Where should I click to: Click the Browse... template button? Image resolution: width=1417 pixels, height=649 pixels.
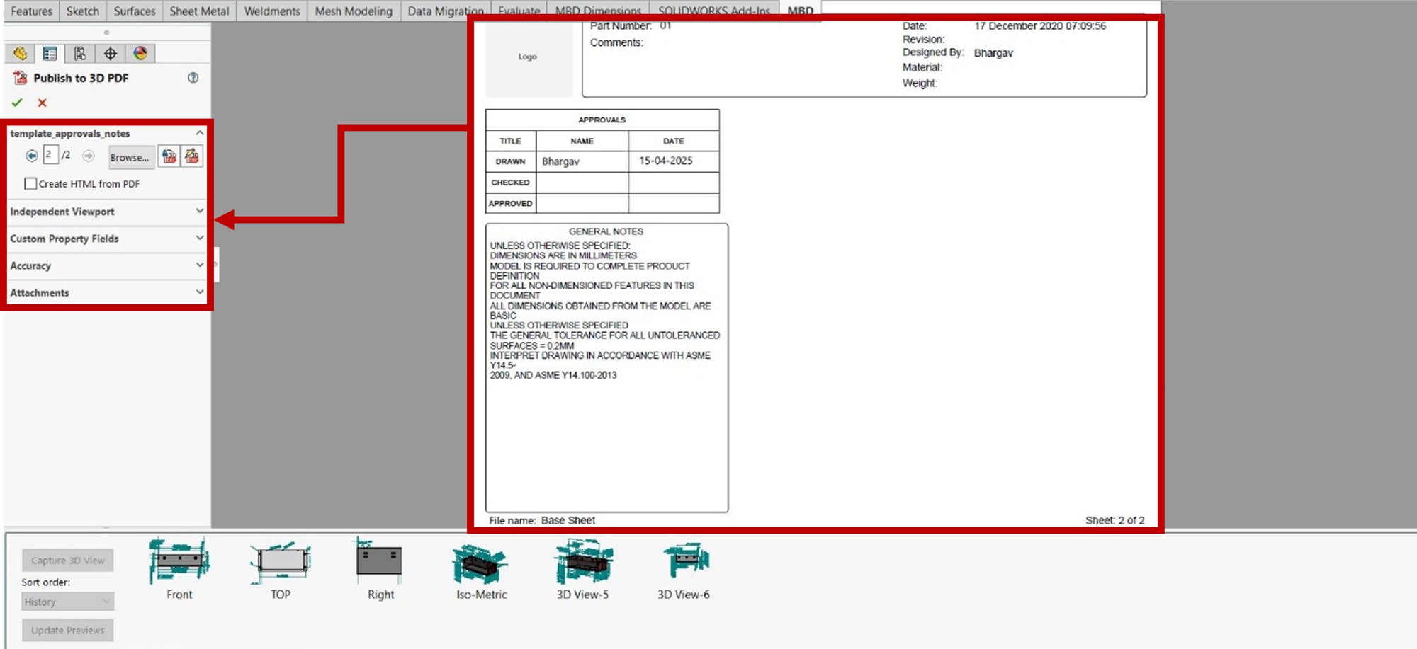(130, 157)
